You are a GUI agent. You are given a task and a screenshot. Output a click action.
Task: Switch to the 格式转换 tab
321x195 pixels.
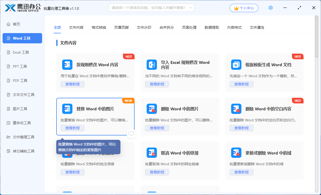[x=99, y=27]
